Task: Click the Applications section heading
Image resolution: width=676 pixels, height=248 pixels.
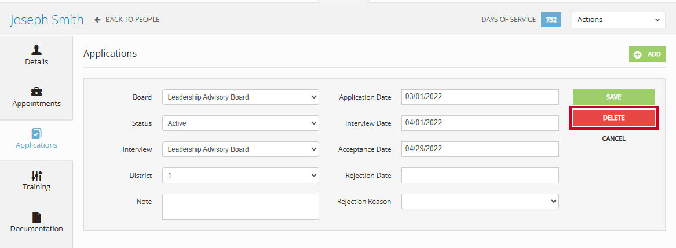Action: click(110, 53)
